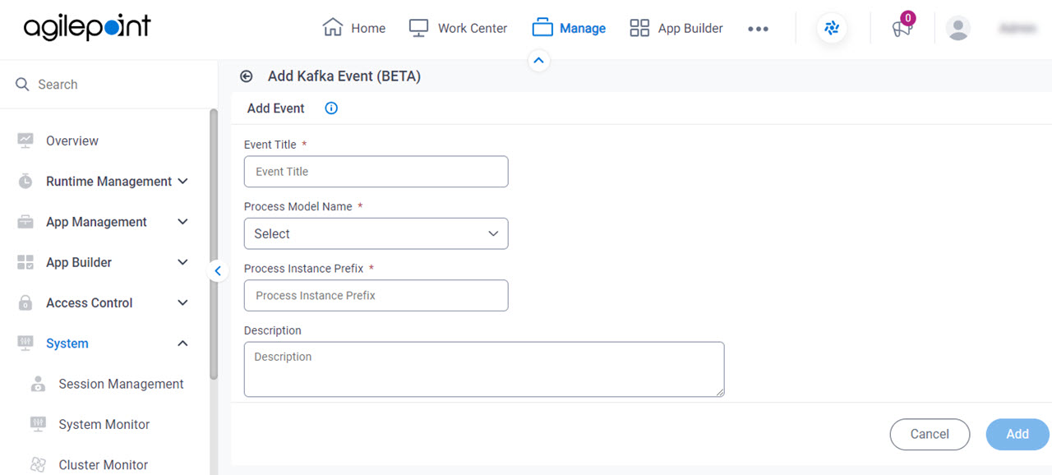Click the Home house icon
This screenshot has width=1052, height=475.
pos(333,28)
